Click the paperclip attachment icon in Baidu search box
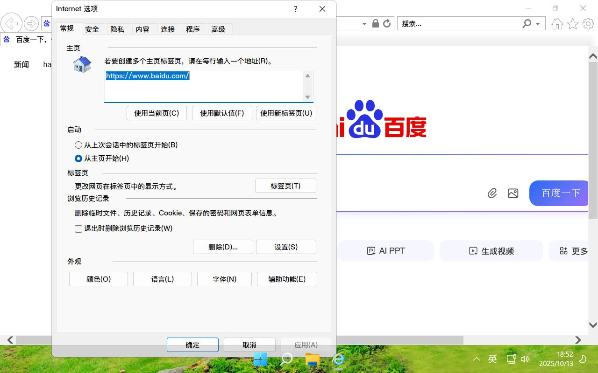Image resolution: width=598 pixels, height=373 pixels. [492, 193]
